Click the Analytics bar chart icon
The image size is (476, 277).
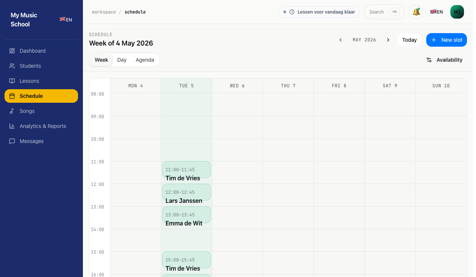pyautogui.click(x=12, y=126)
